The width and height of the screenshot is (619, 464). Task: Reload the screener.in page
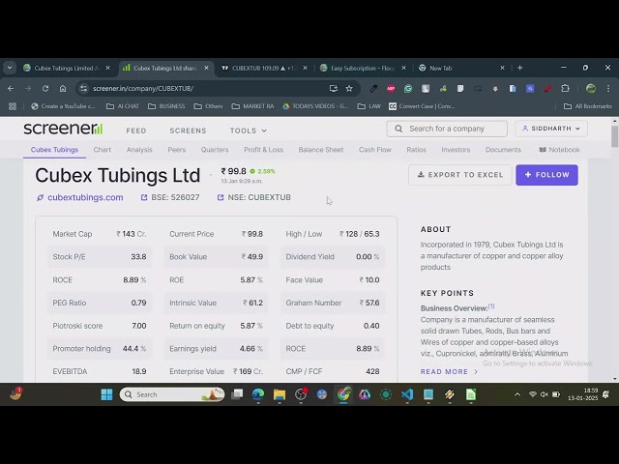(x=45, y=88)
